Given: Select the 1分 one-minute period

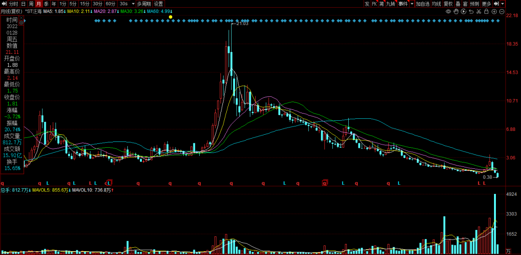Looking at the screenshot, I should click(x=63, y=4).
